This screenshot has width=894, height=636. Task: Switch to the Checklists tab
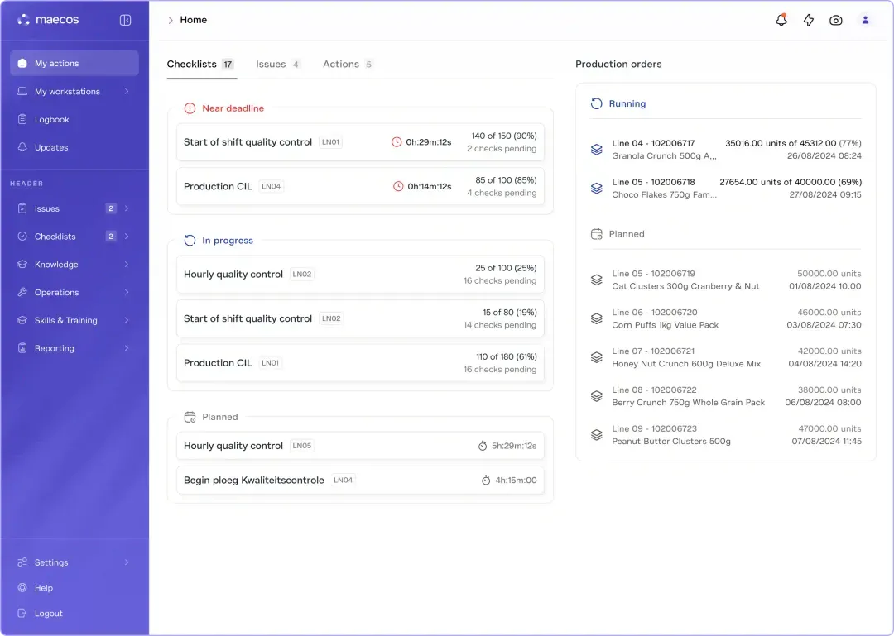(x=201, y=65)
